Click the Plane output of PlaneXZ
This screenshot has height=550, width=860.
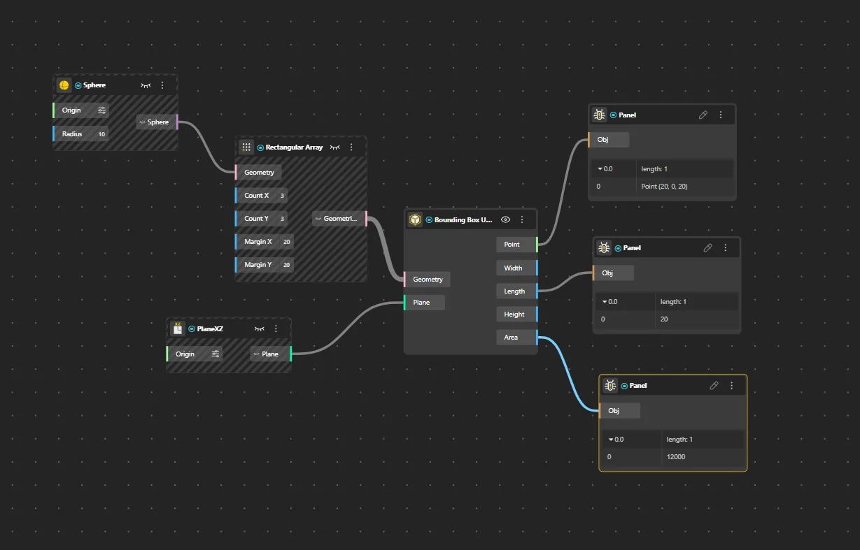click(x=270, y=354)
